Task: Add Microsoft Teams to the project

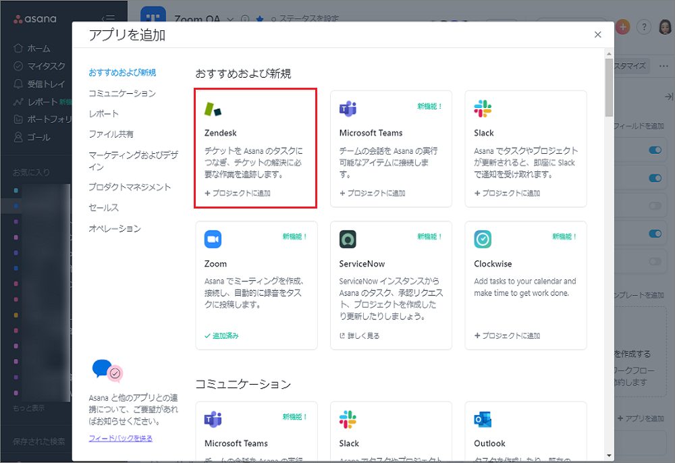Action: tap(373, 193)
